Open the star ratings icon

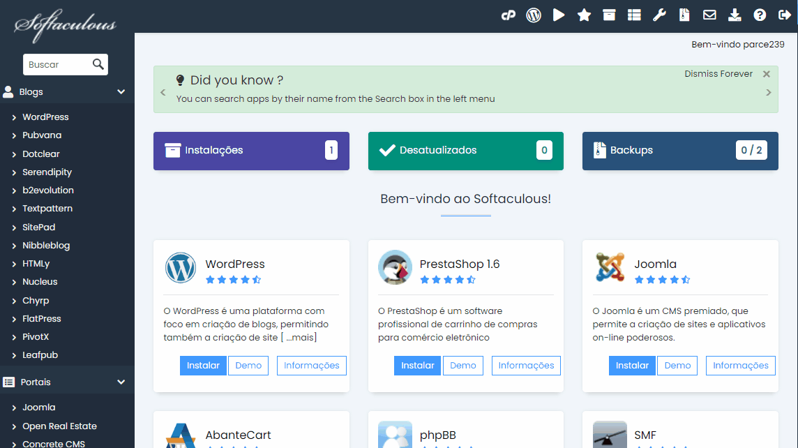coord(584,15)
